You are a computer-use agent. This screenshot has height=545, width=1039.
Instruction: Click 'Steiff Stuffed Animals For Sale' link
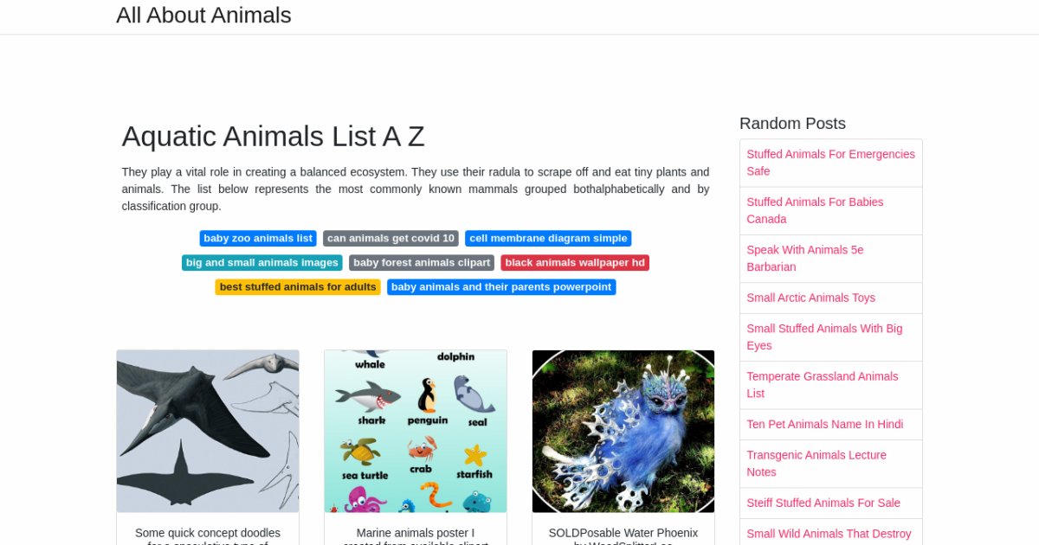823,503
